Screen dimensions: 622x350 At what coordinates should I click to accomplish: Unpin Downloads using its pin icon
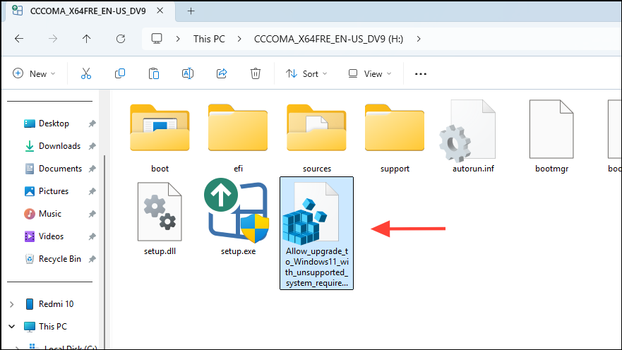(x=92, y=146)
